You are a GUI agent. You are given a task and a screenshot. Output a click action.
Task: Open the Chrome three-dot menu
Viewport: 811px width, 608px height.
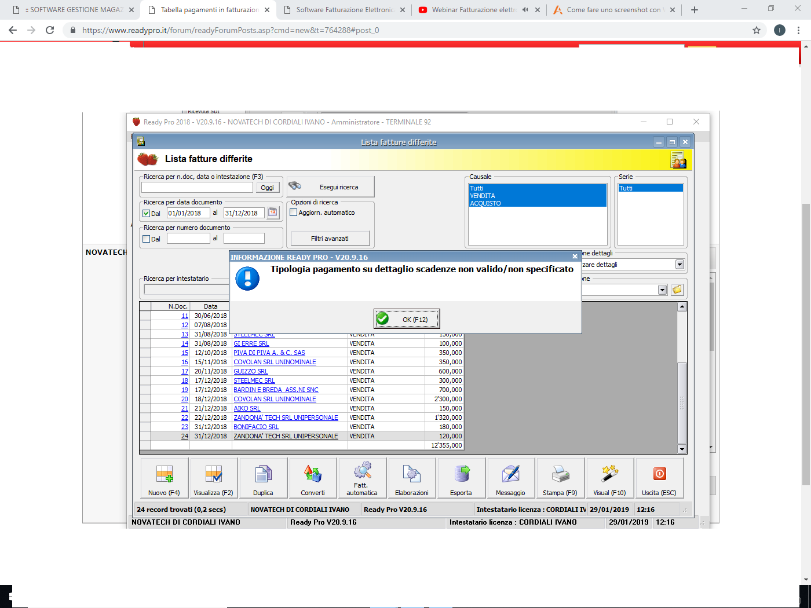(x=799, y=30)
